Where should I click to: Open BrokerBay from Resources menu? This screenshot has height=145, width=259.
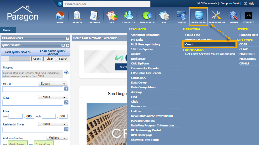click(138, 59)
